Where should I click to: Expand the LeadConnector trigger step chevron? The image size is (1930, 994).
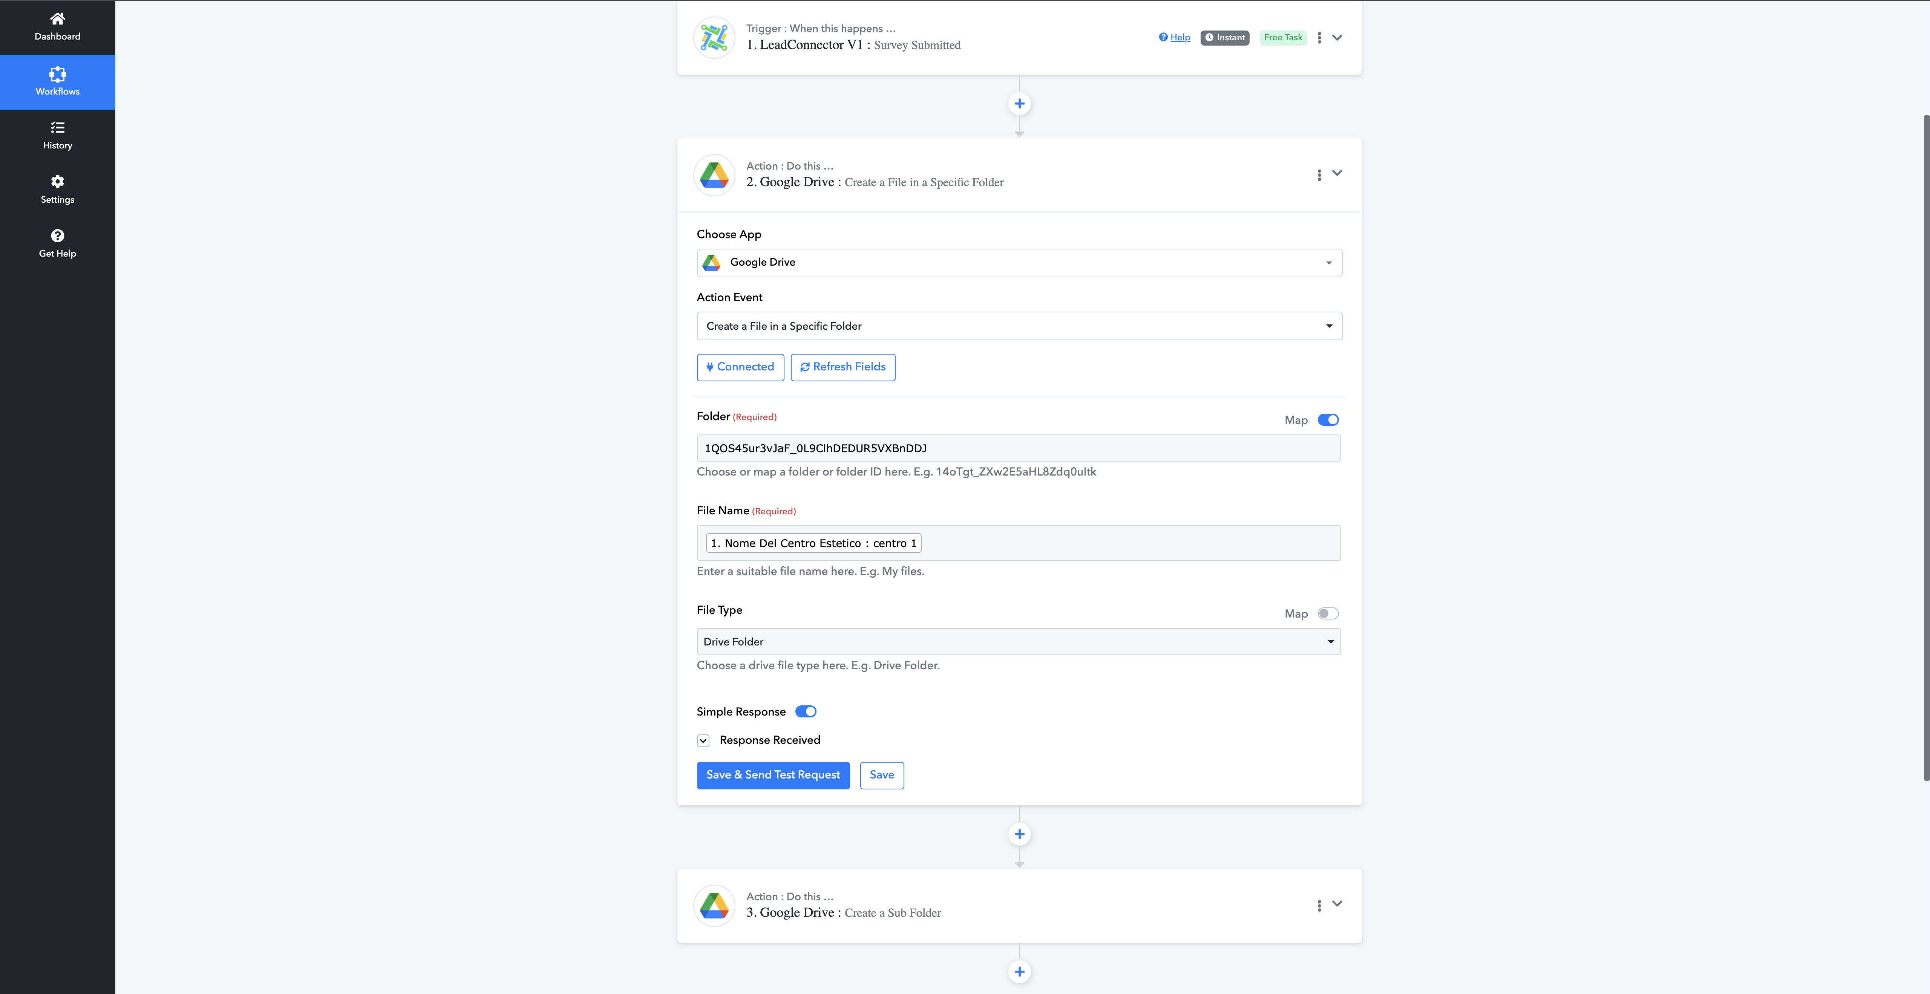click(1337, 37)
